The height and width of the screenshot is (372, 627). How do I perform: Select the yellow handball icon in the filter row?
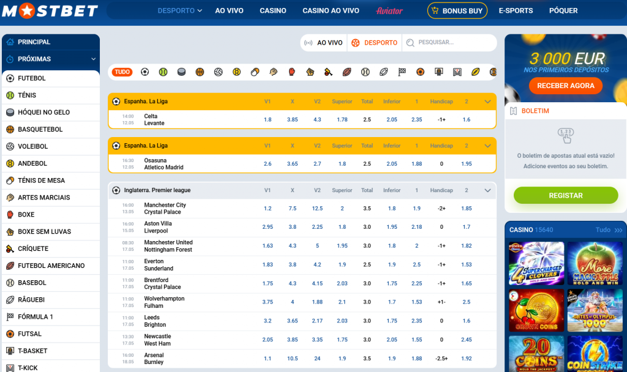237,72
